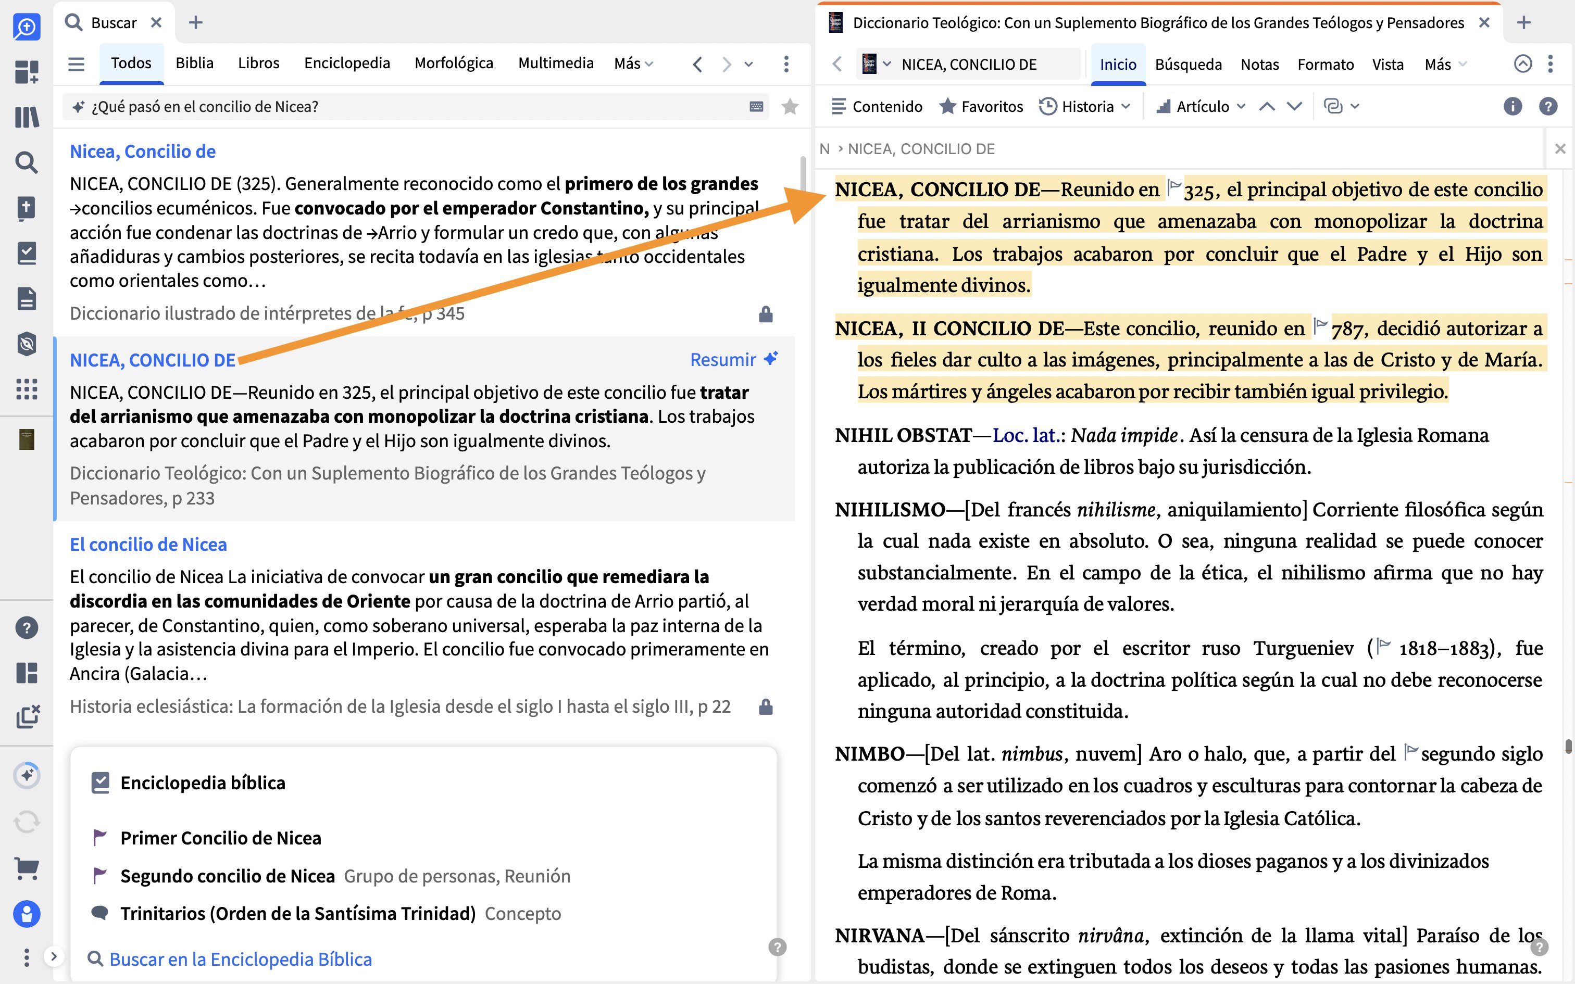The width and height of the screenshot is (1575, 984).
Task: Open Search panel hamburger menu
Action: [x=76, y=64]
